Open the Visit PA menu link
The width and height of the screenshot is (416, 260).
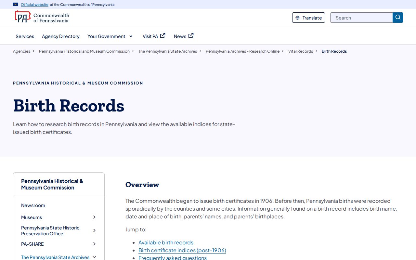click(150, 36)
